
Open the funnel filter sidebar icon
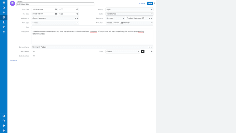[4, 27]
